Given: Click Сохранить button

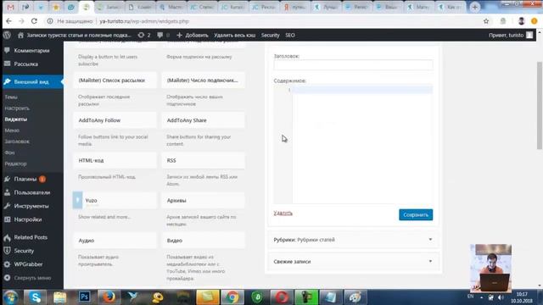Looking at the screenshot, I should pos(416,214).
